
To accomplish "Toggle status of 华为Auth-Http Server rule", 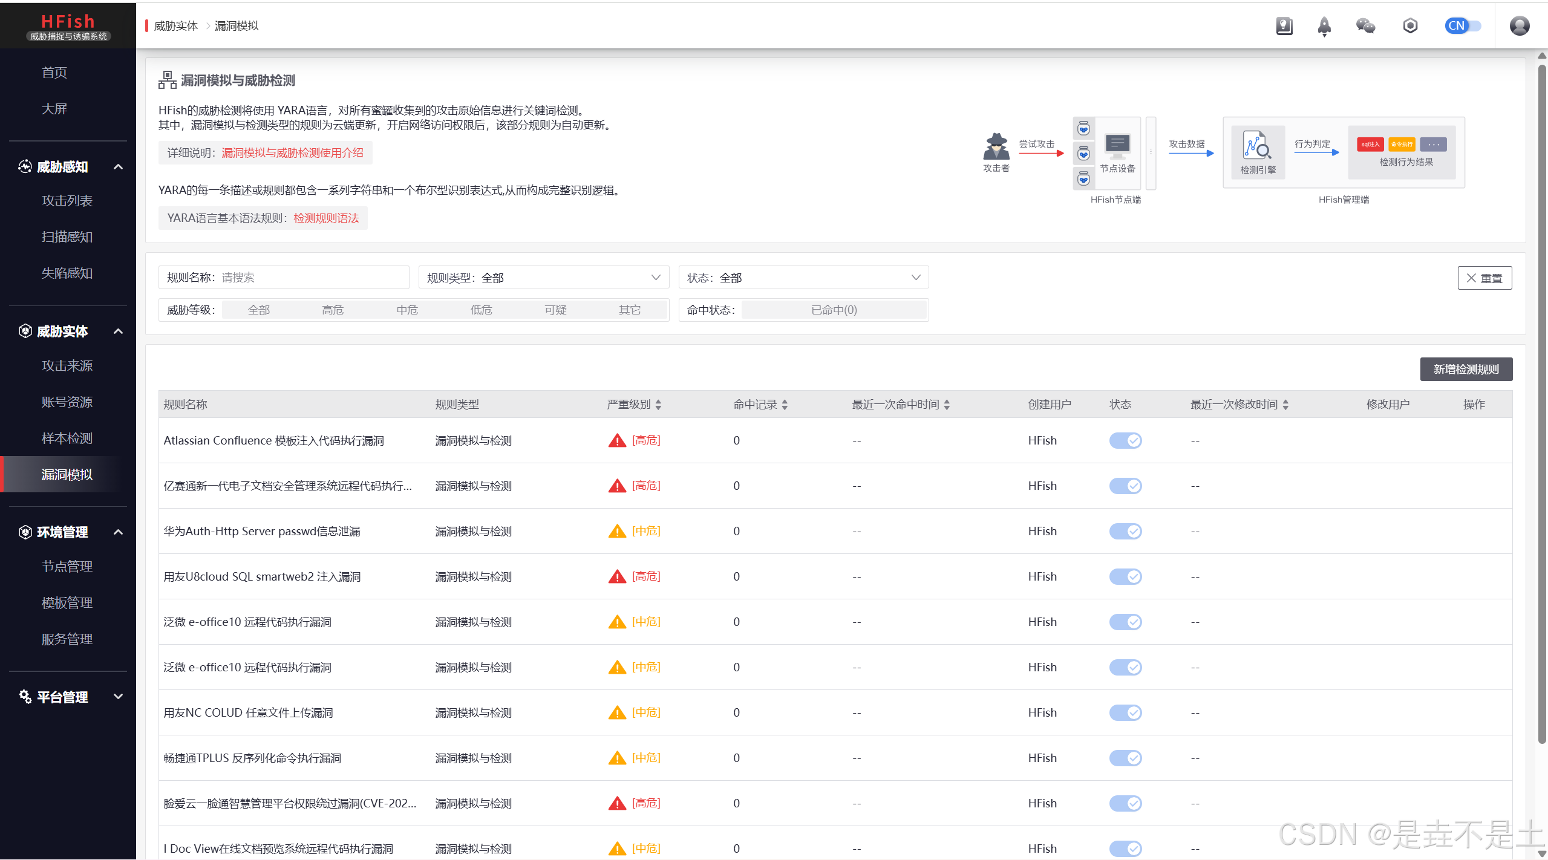I will (1125, 531).
